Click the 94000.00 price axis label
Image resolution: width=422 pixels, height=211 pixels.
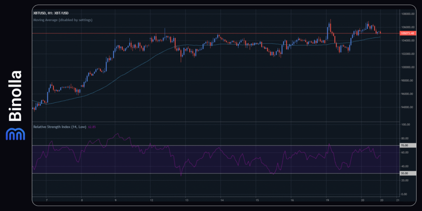[x=407, y=107]
